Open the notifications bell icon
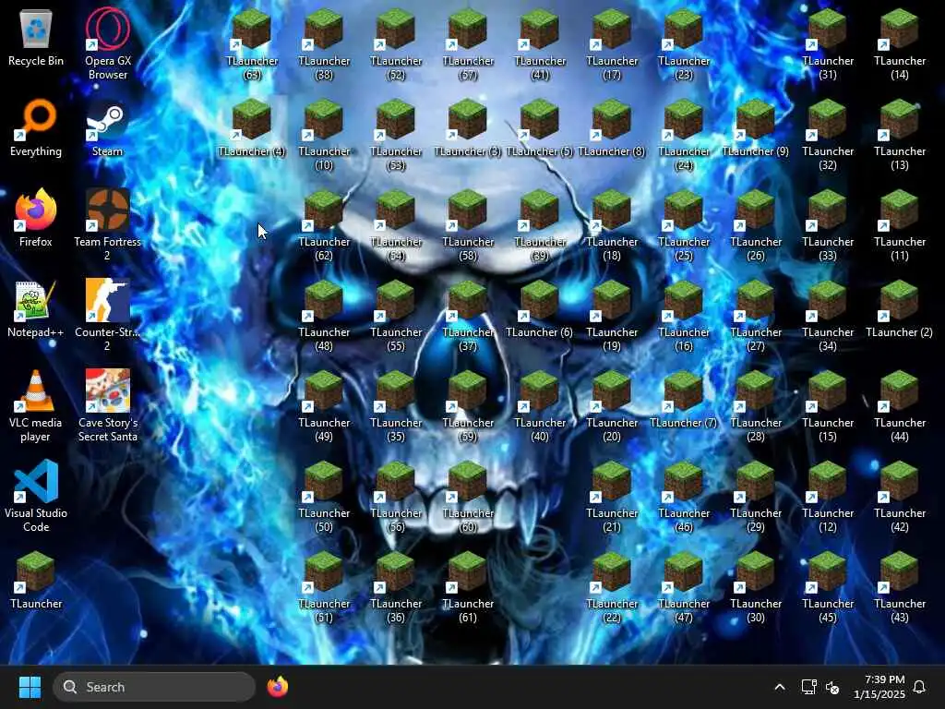The height and width of the screenshot is (709, 945). click(919, 687)
